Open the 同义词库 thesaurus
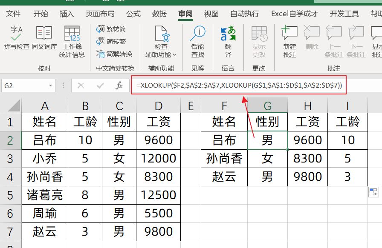 44,37
